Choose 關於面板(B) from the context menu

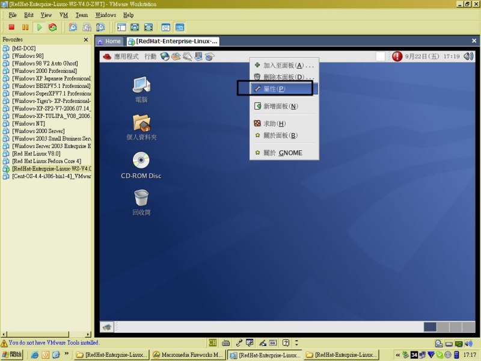(284, 135)
